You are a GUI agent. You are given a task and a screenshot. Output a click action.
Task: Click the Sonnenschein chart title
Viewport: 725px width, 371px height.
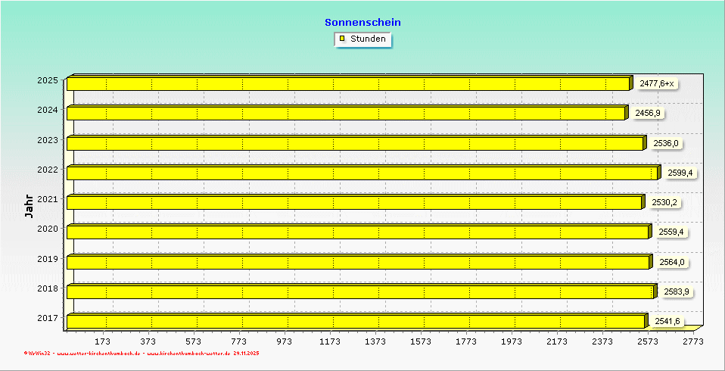[362, 22]
